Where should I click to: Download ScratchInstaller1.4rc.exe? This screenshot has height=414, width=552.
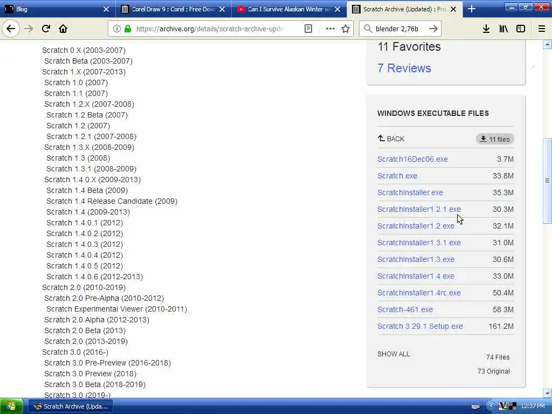tap(419, 293)
